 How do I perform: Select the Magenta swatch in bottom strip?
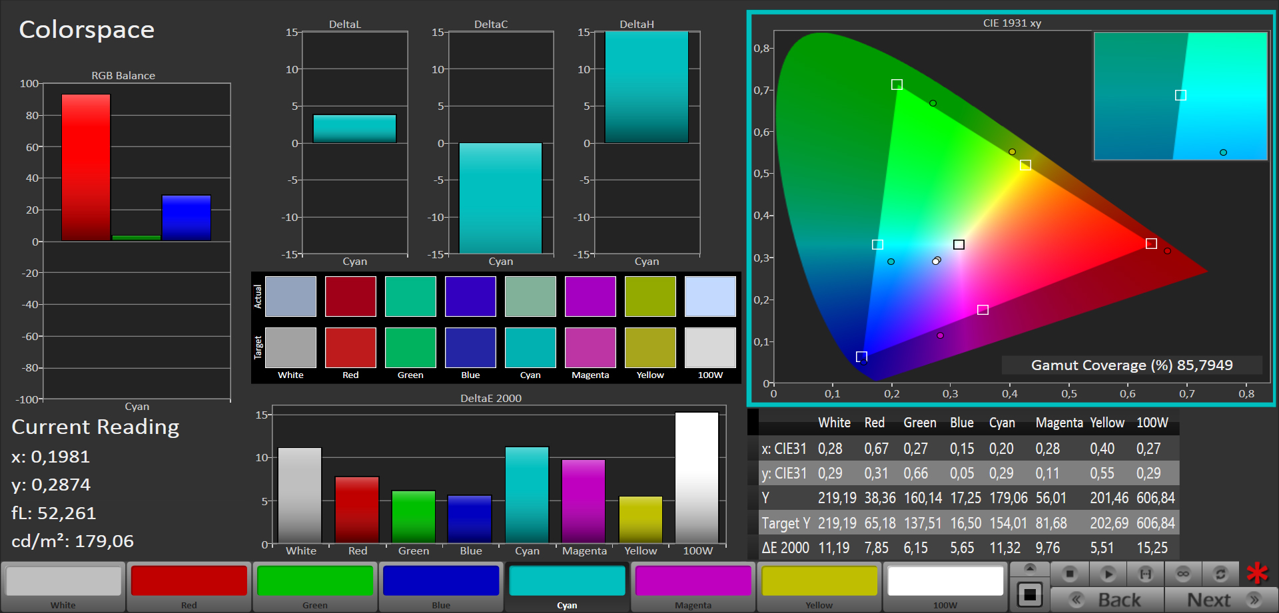693,581
